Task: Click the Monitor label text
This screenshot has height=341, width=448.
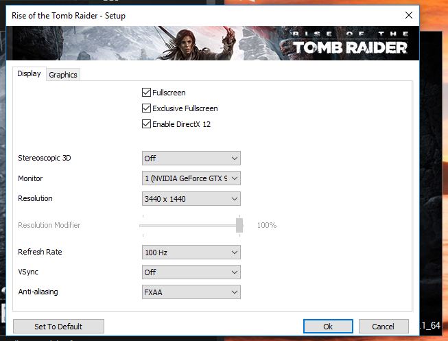Action: [30, 178]
